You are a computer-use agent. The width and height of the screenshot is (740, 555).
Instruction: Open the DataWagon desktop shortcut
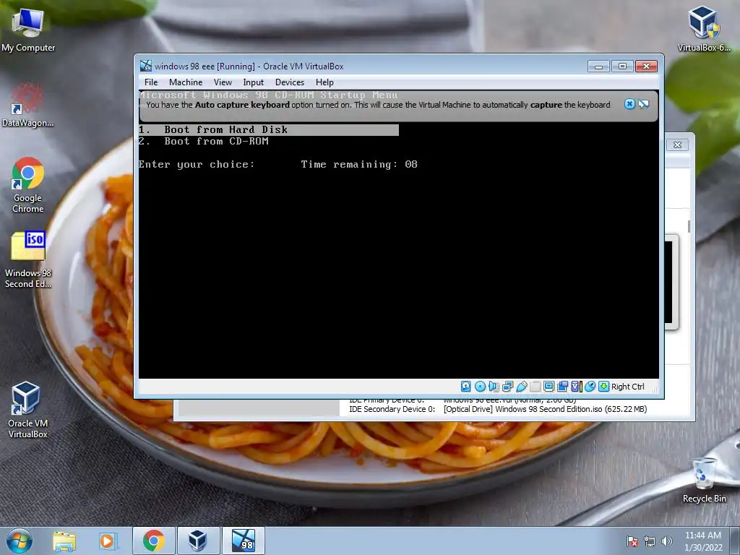point(28,105)
